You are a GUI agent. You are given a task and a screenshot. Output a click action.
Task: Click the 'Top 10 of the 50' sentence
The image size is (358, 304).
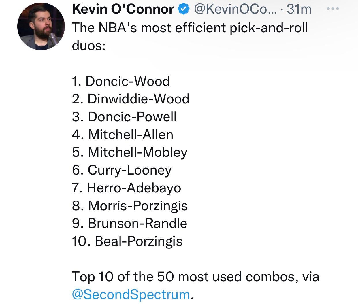click(195, 277)
